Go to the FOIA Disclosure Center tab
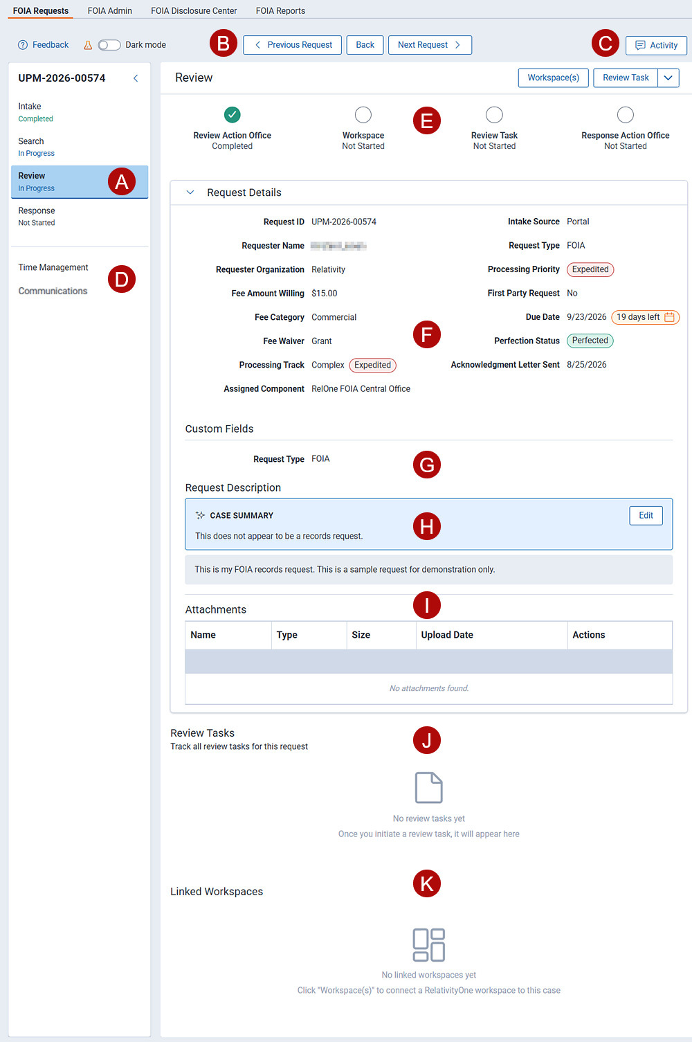The image size is (692, 1042). 194,10
